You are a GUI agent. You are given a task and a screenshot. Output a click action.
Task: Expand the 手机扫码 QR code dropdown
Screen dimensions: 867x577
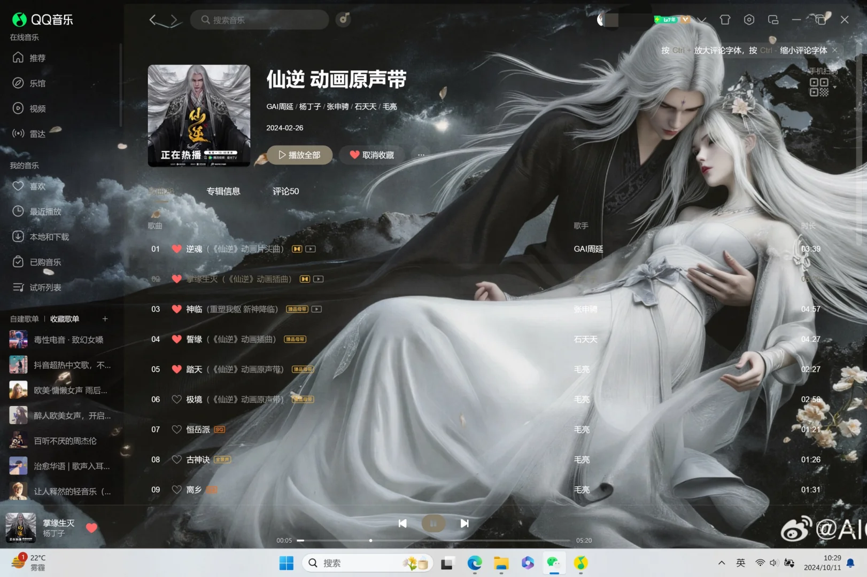[835, 87]
